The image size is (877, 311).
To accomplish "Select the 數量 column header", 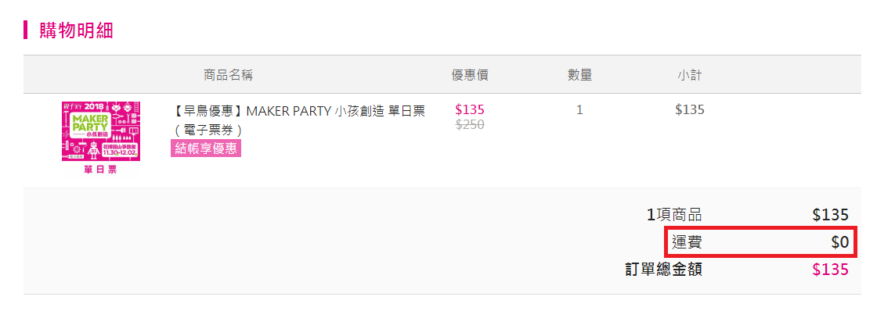I will [579, 75].
